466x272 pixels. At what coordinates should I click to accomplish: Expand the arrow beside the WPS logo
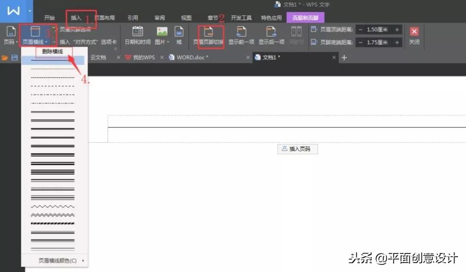(30, 11)
